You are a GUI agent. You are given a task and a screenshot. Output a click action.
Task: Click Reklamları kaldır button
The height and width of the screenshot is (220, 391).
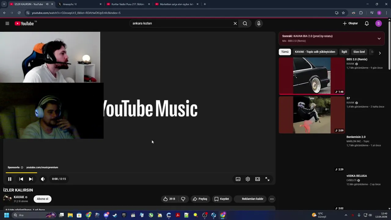click(x=250, y=199)
